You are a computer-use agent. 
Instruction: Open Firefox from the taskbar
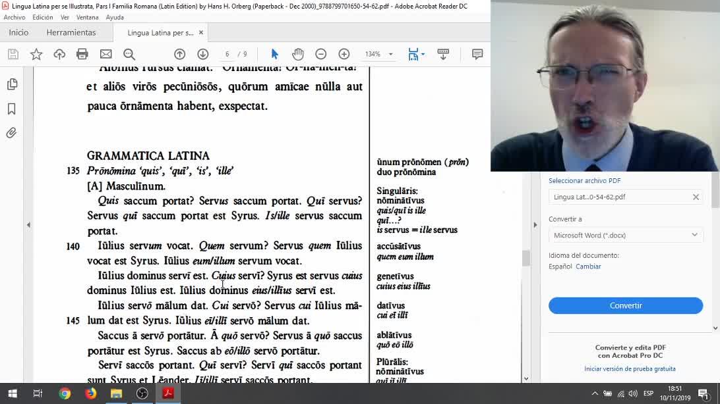(x=90, y=393)
